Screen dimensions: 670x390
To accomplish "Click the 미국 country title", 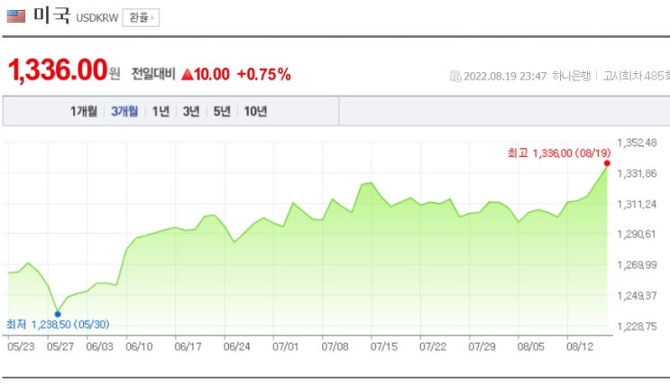I will tap(51, 16).
